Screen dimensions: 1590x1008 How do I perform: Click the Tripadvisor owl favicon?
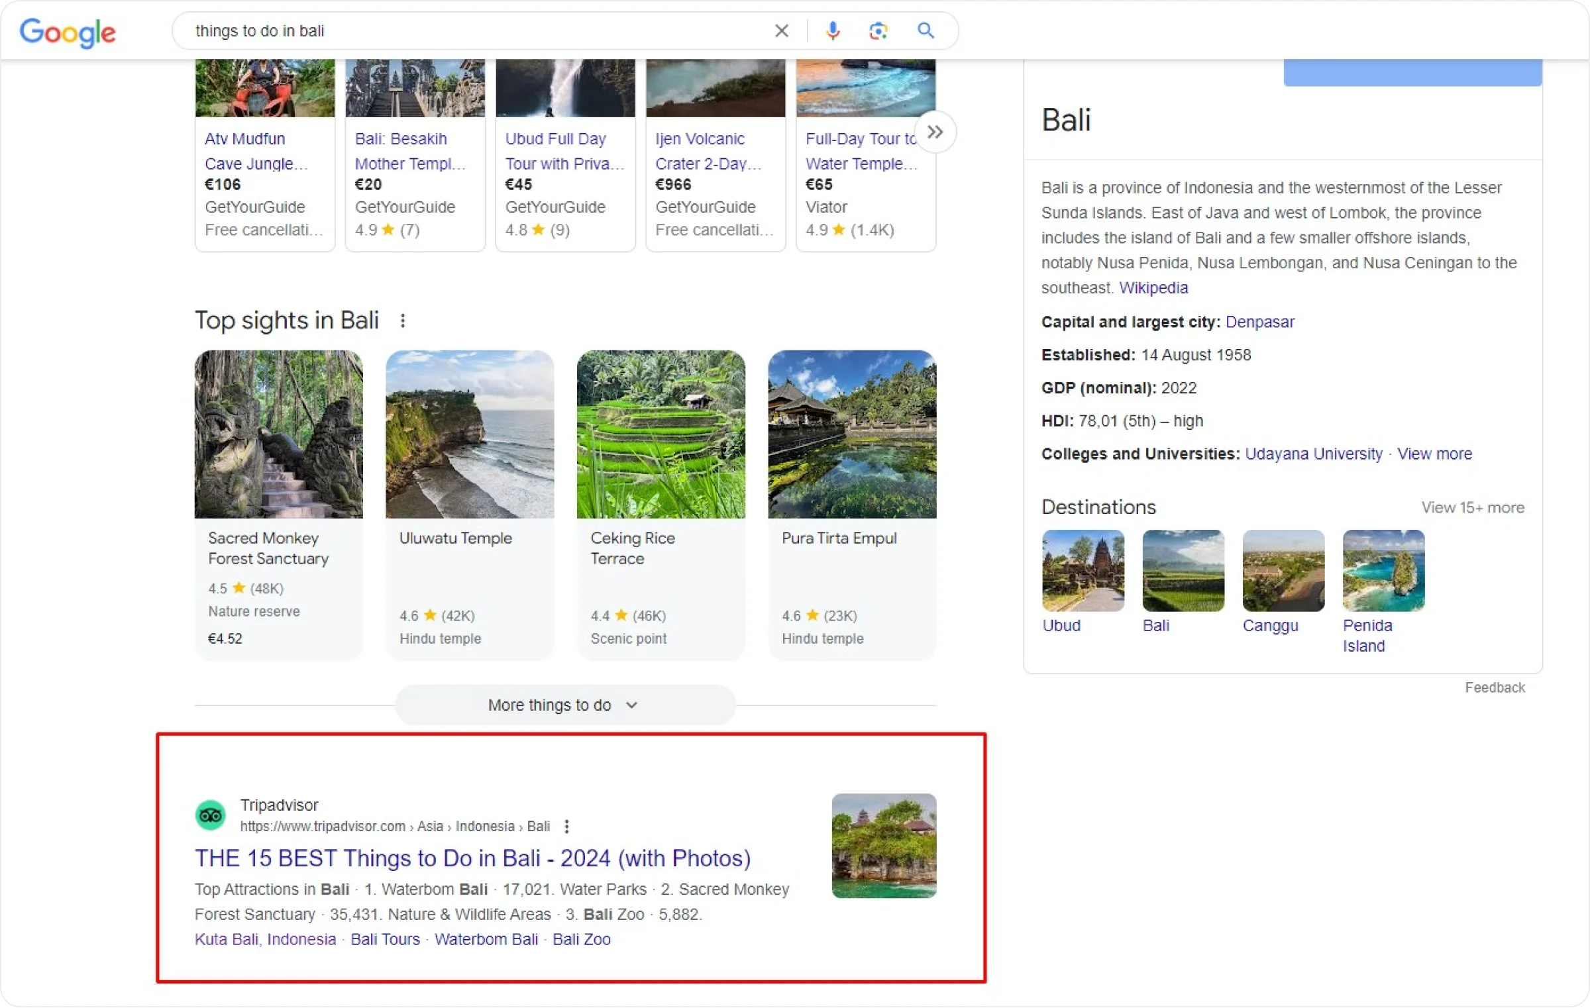pos(211,815)
